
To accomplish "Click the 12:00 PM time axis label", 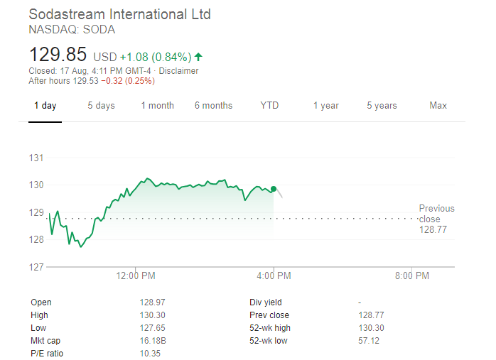I will point(135,276).
